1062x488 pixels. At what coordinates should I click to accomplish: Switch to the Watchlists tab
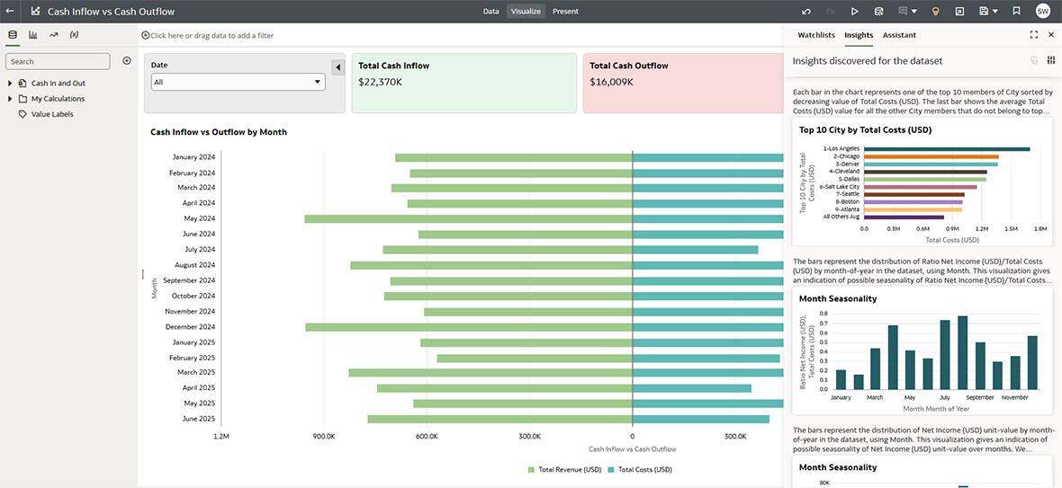click(x=816, y=35)
